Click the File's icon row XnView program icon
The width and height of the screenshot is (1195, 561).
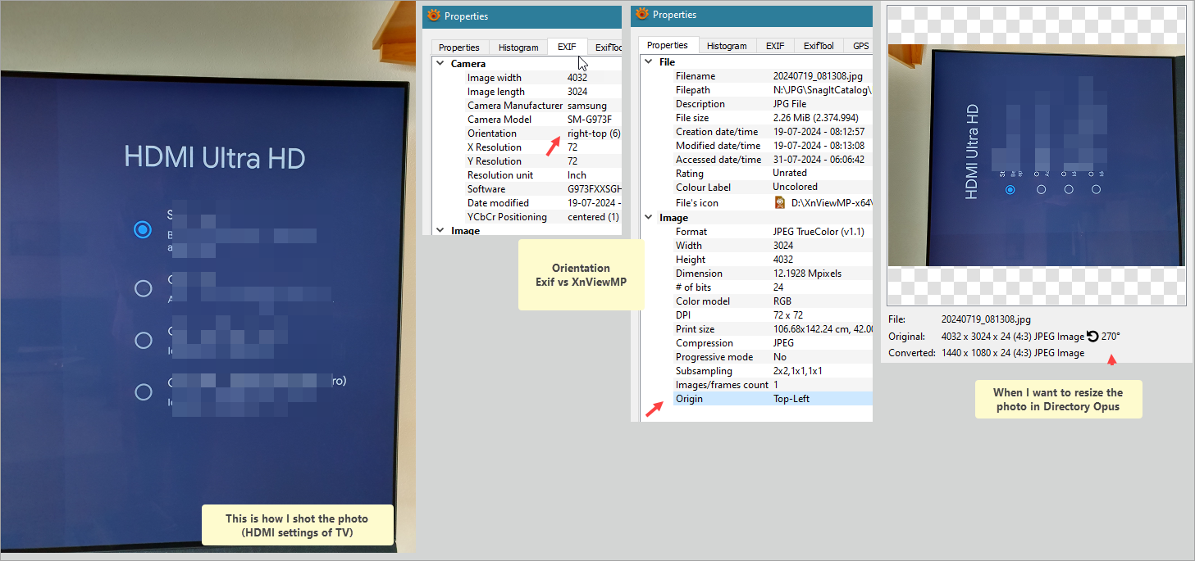point(780,202)
